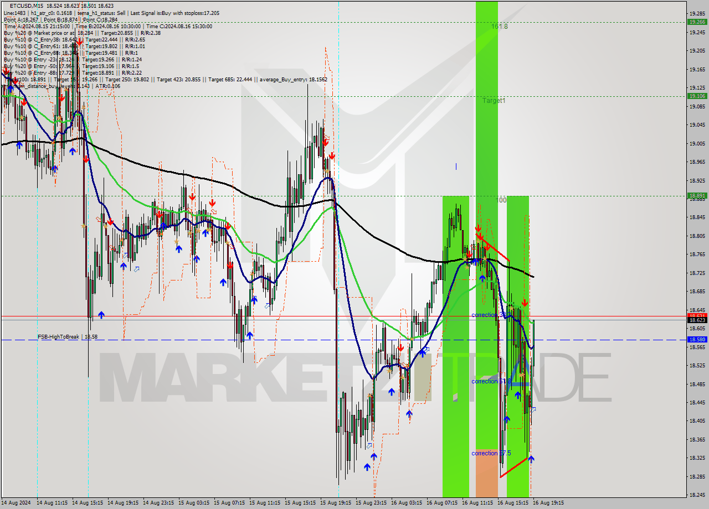Click the 19.285 price axis value
The height and width of the screenshot is (509, 709).
[697, 14]
